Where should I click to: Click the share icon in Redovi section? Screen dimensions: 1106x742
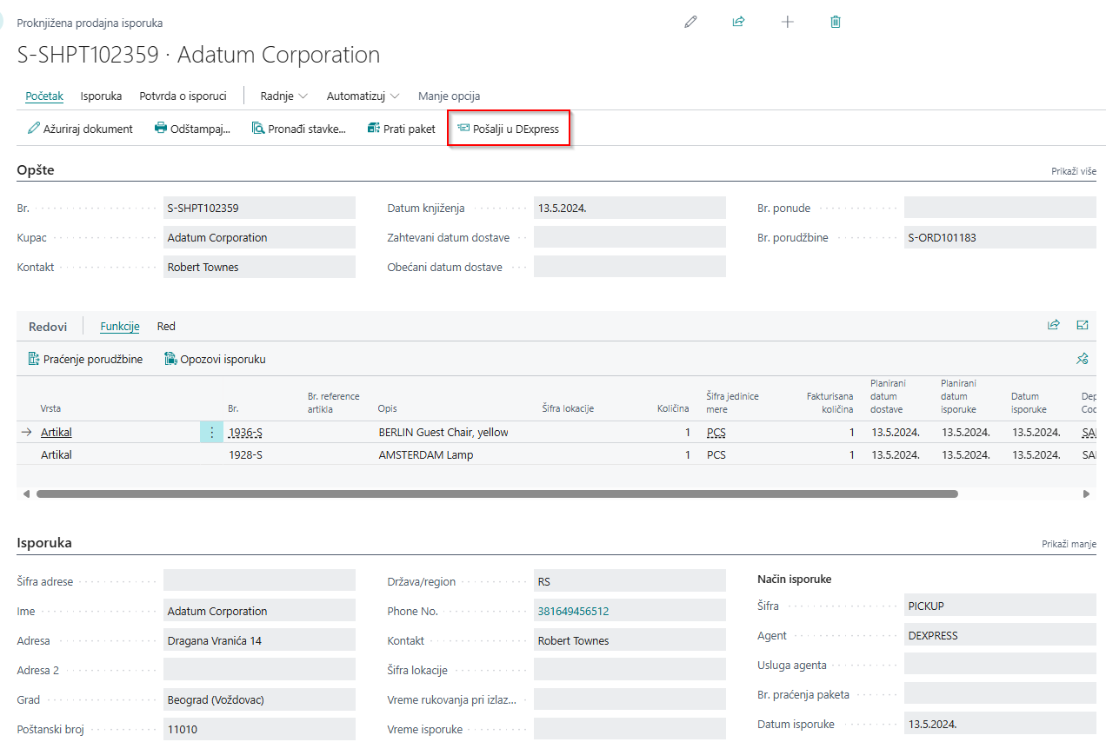(x=1054, y=326)
